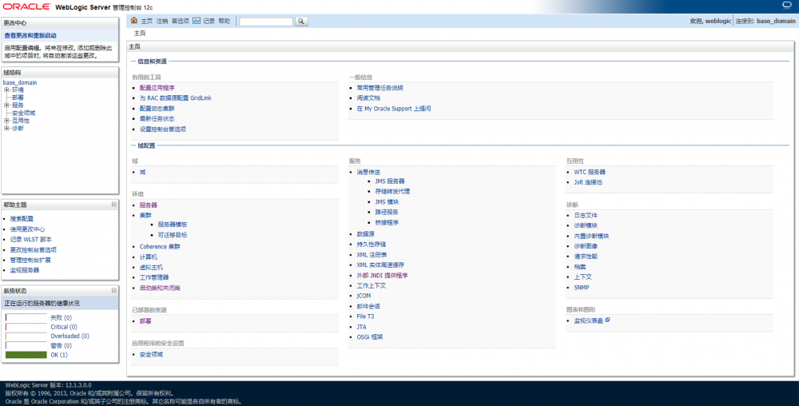Viewport: 799px width, 406px height.
Task: Click 搜索配置 in 帮助主题
Action: 22,218
